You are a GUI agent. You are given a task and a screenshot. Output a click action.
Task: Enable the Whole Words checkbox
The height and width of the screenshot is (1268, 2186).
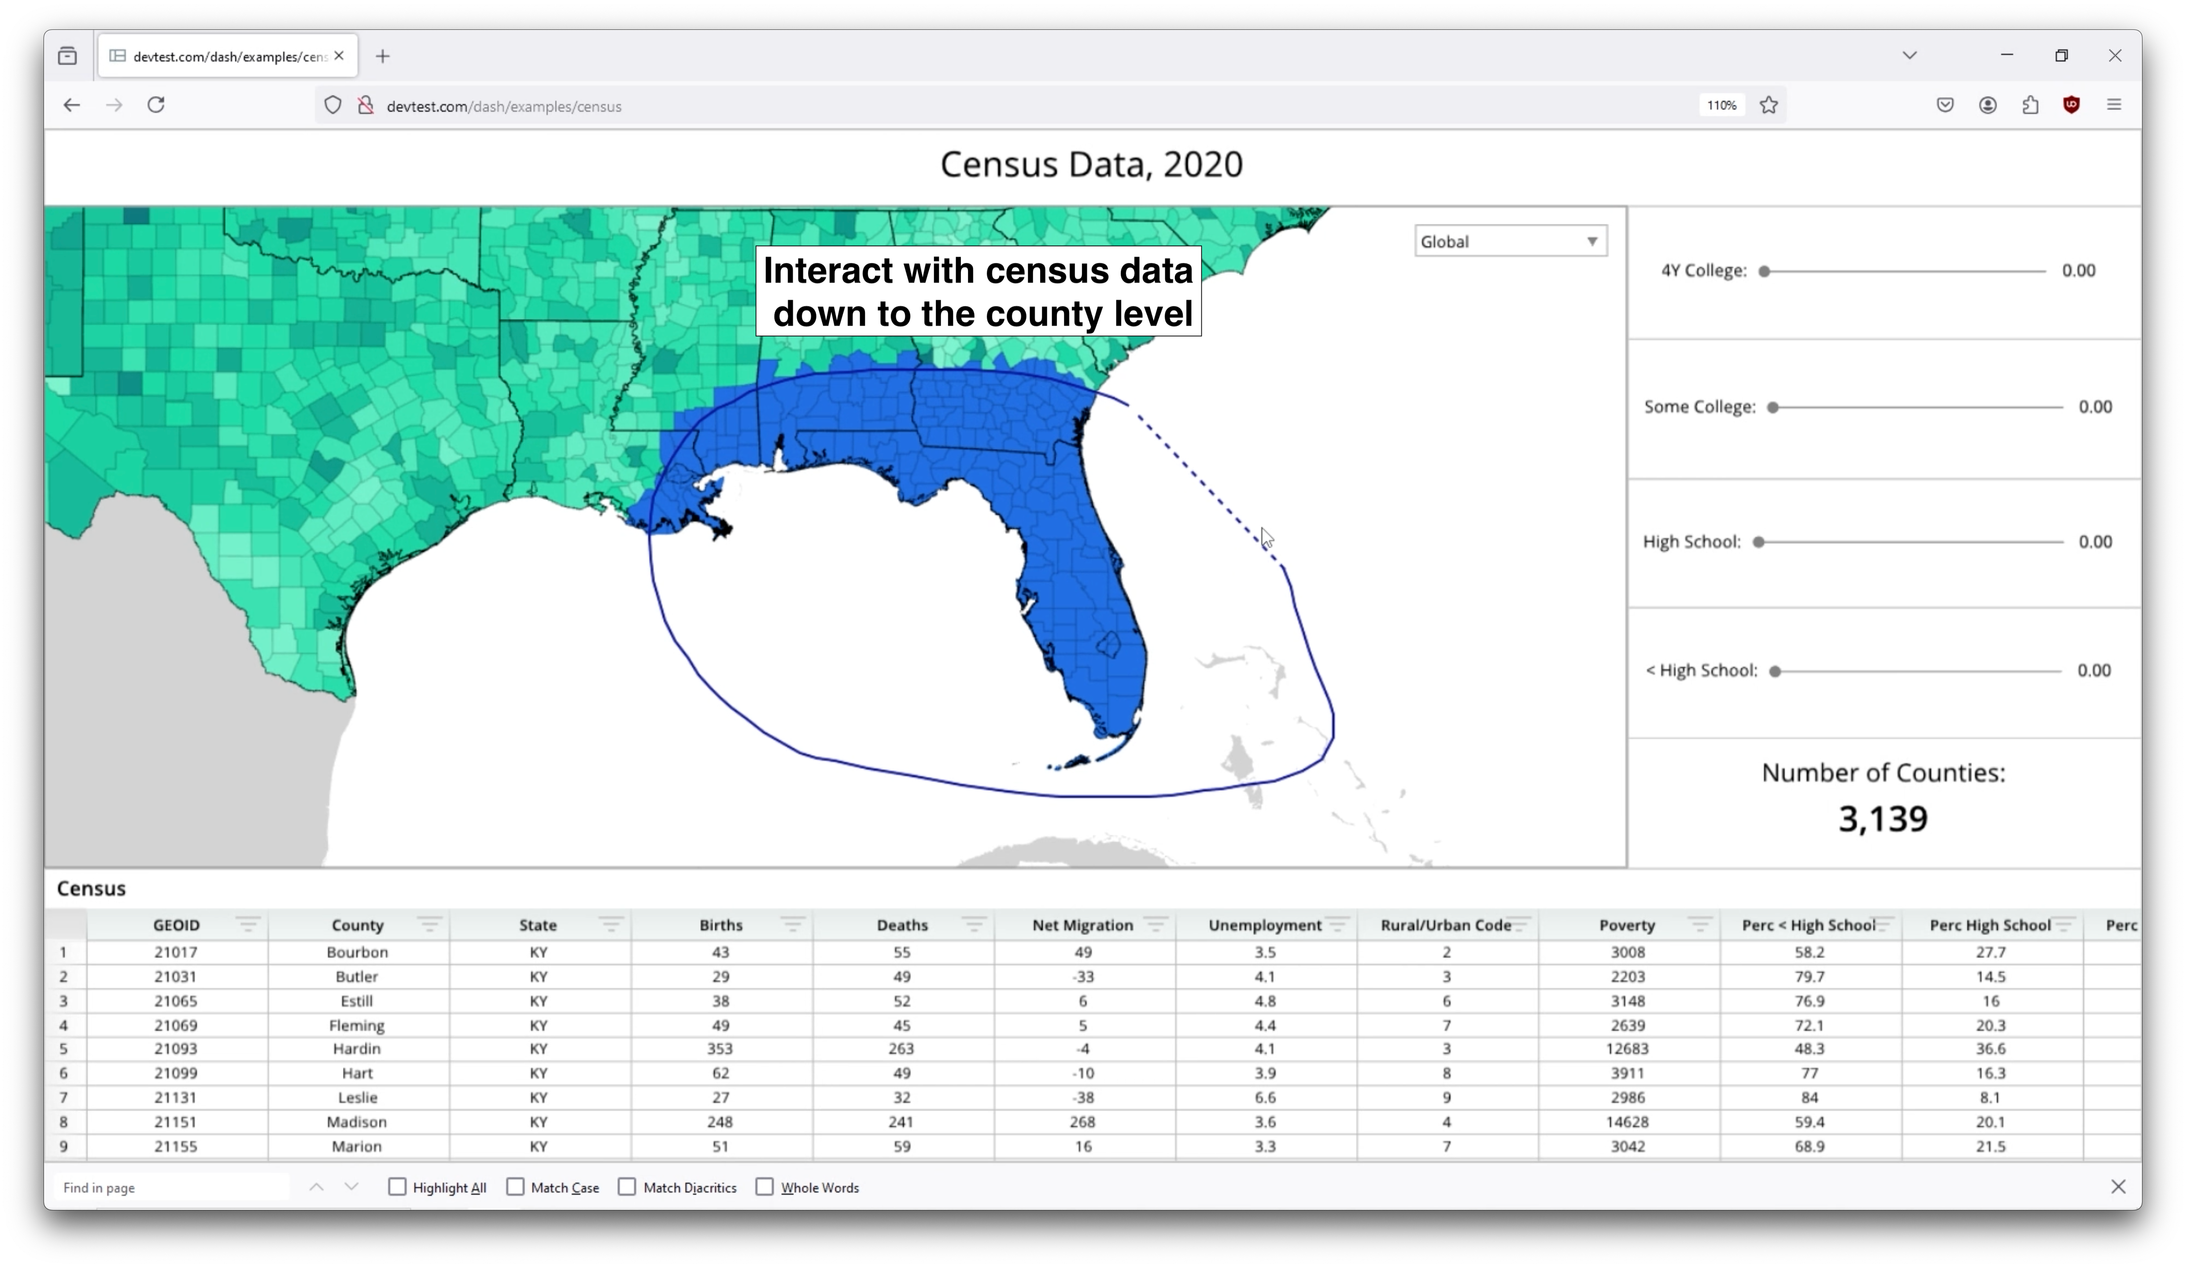(x=765, y=1188)
